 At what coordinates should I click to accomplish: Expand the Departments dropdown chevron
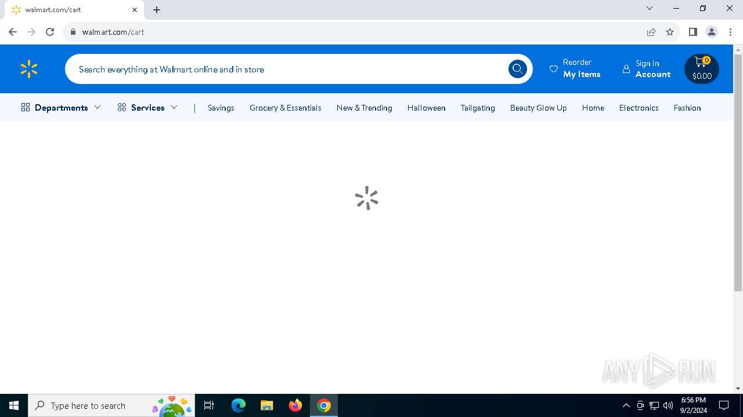click(x=98, y=107)
